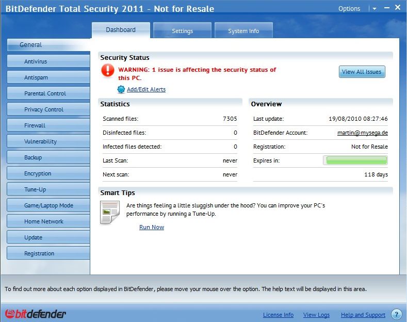Screen dimensions: 407x322
Task: Open the Options menu
Action: pos(349,9)
